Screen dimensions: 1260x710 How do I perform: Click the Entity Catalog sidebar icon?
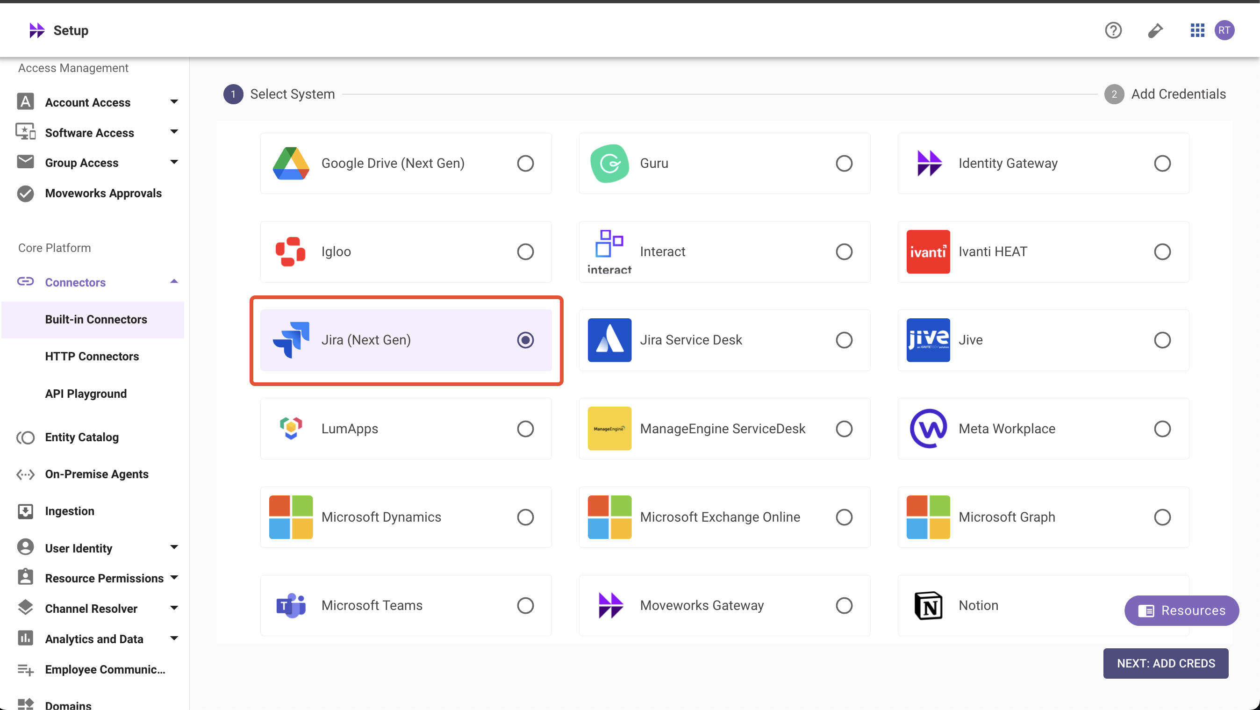pyautogui.click(x=25, y=437)
